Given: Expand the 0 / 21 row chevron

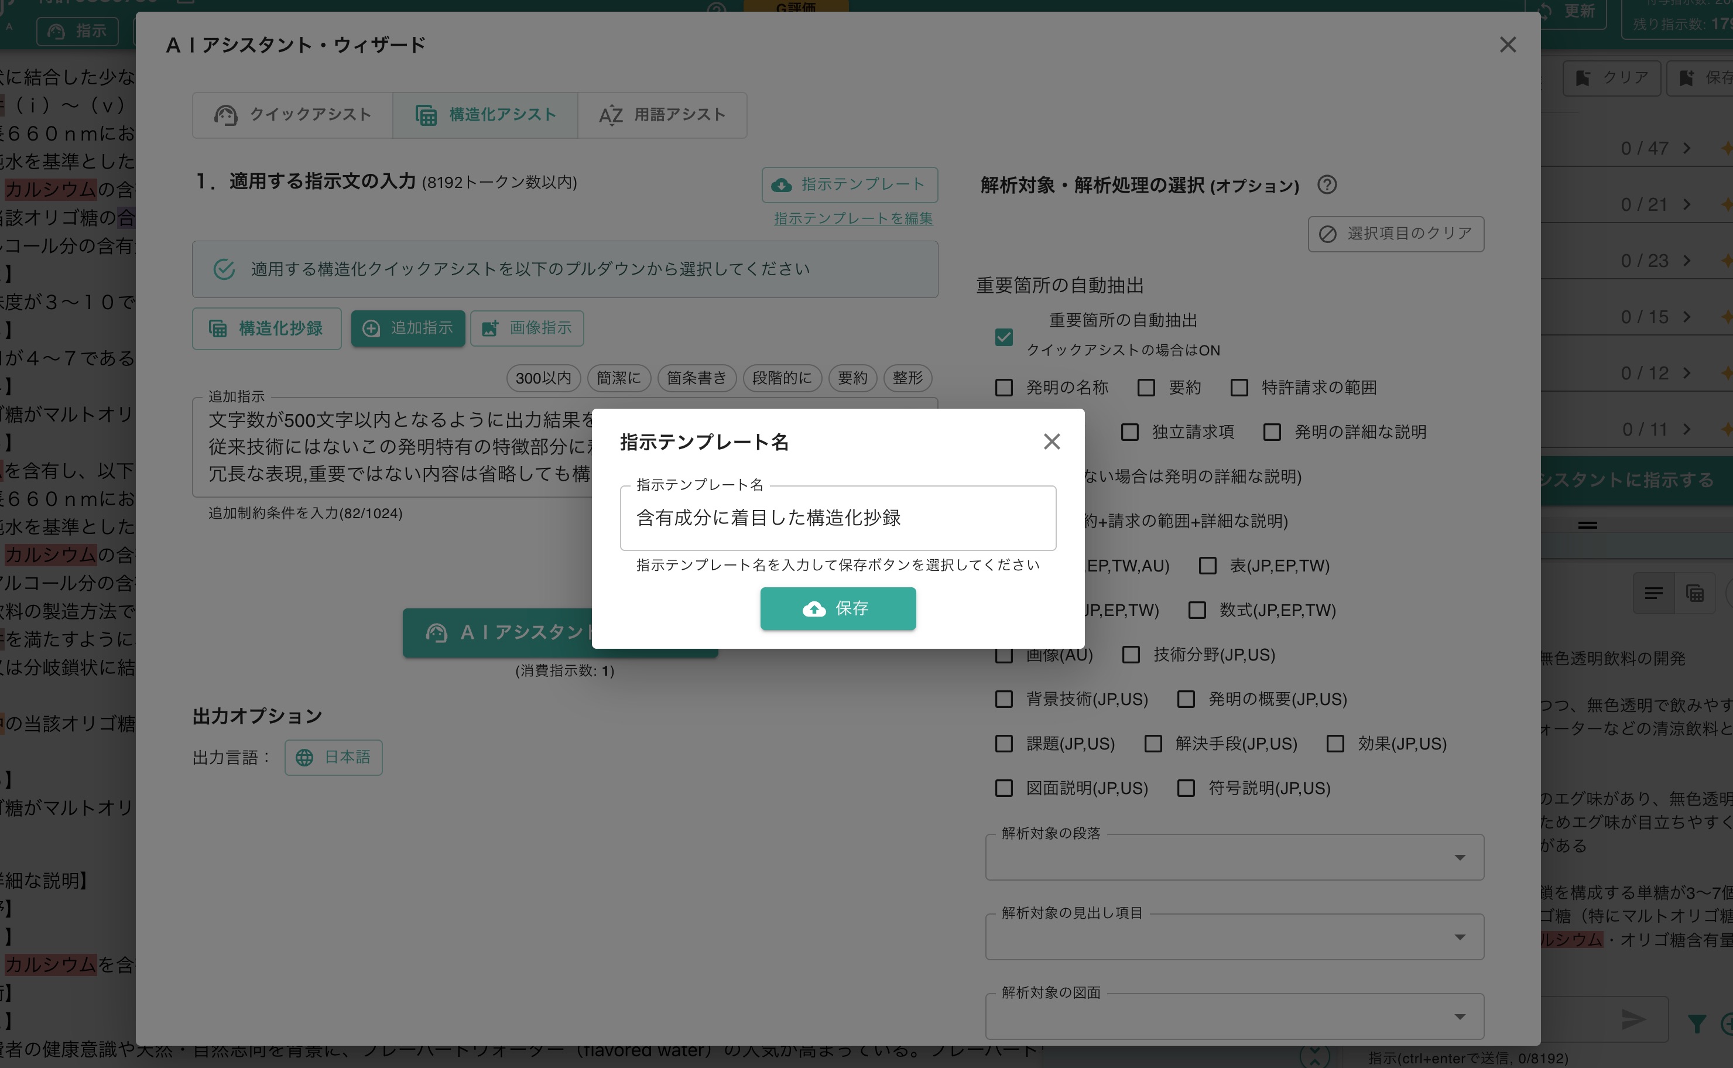Looking at the screenshot, I should pos(1687,205).
